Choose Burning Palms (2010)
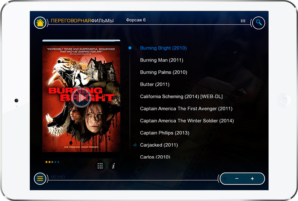 pyautogui.click(x=164, y=72)
